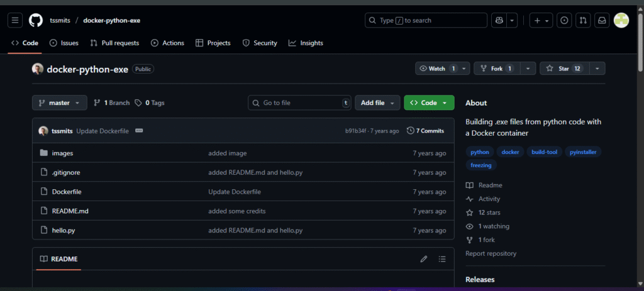
Task: Open the images folder name
Action: coord(62,153)
